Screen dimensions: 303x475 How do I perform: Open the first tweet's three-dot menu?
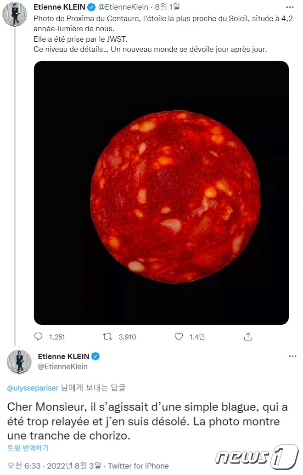(290, 7)
